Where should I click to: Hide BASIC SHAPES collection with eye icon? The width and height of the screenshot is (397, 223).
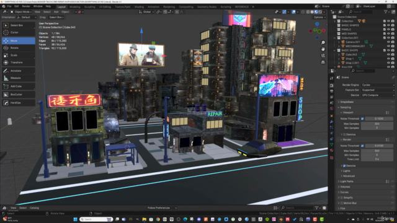389,25
